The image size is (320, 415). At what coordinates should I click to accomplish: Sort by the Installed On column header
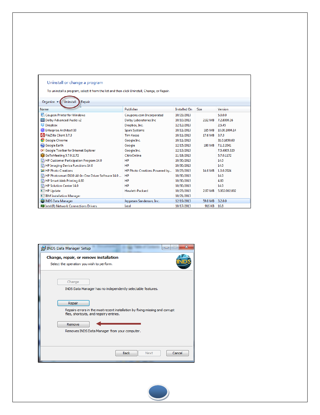(x=184, y=109)
